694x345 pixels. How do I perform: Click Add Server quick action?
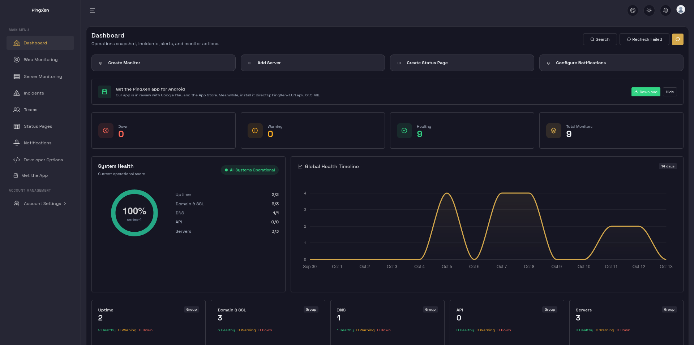point(313,63)
